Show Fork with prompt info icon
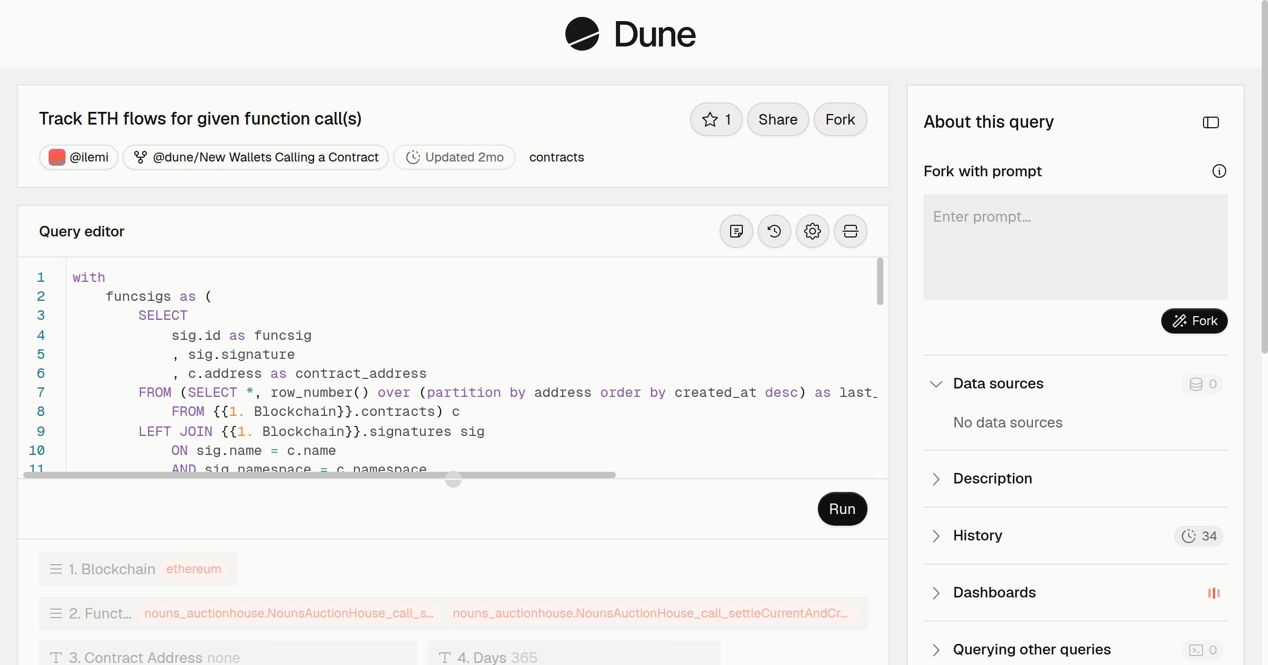This screenshot has height=665, width=1268. 1219,171
